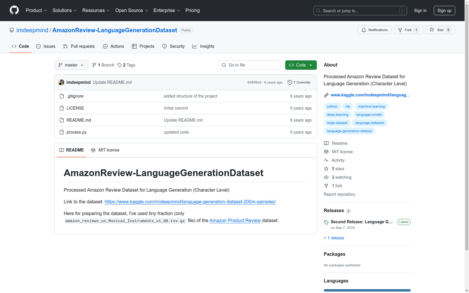Open the master branch selector
This screenshot has height=293, width=469.
pos(71,65)
